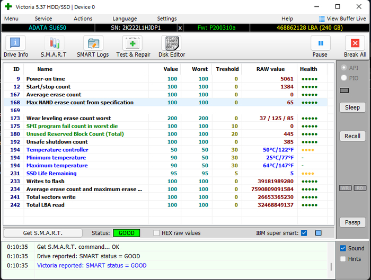The width and height of the screenshot is (371, 280).
Task: Open the Menu menu
Action: point(11,19)
